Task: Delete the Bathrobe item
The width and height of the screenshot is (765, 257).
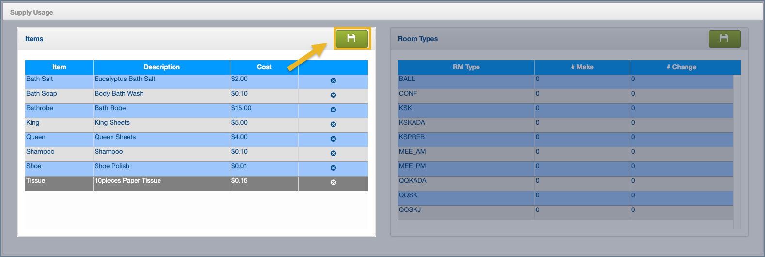Action: pyautogui.click(x=333, y=110)
